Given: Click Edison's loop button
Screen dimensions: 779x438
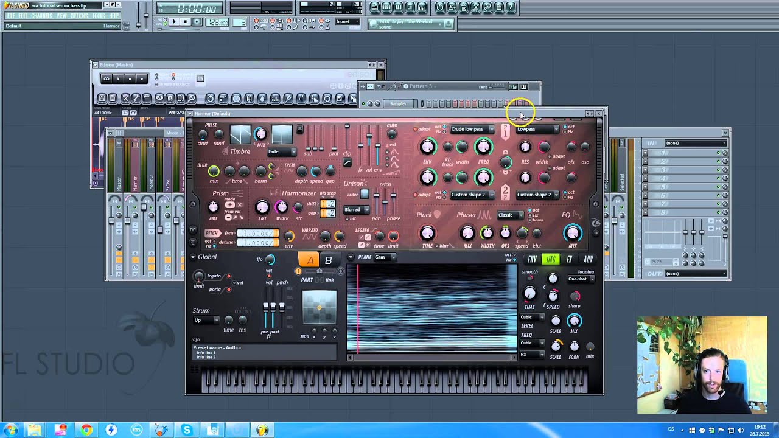Looking at the screenshot, I should tap(107, 78).
